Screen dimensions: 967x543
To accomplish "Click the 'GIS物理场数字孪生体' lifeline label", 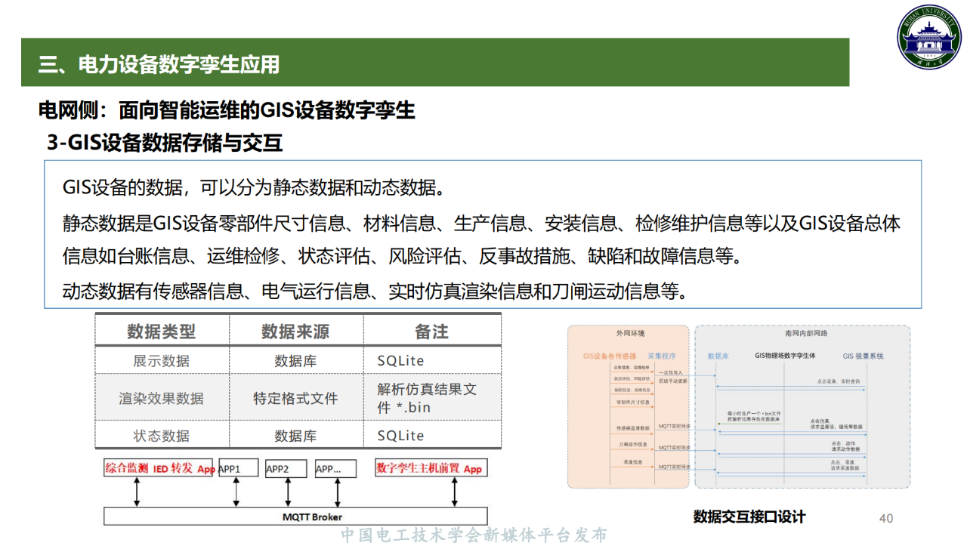I will (x=785, y=356).
